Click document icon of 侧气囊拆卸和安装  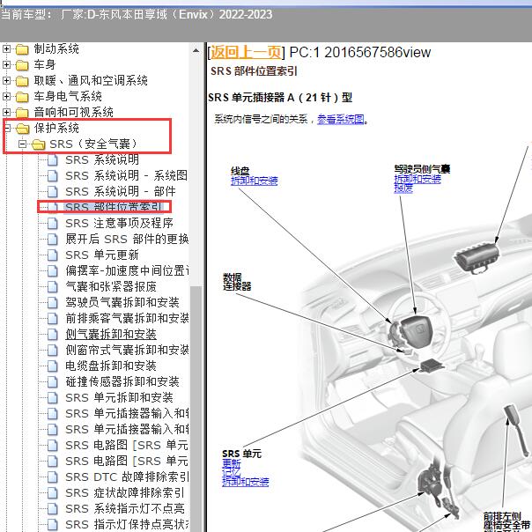tap(53, 334)
